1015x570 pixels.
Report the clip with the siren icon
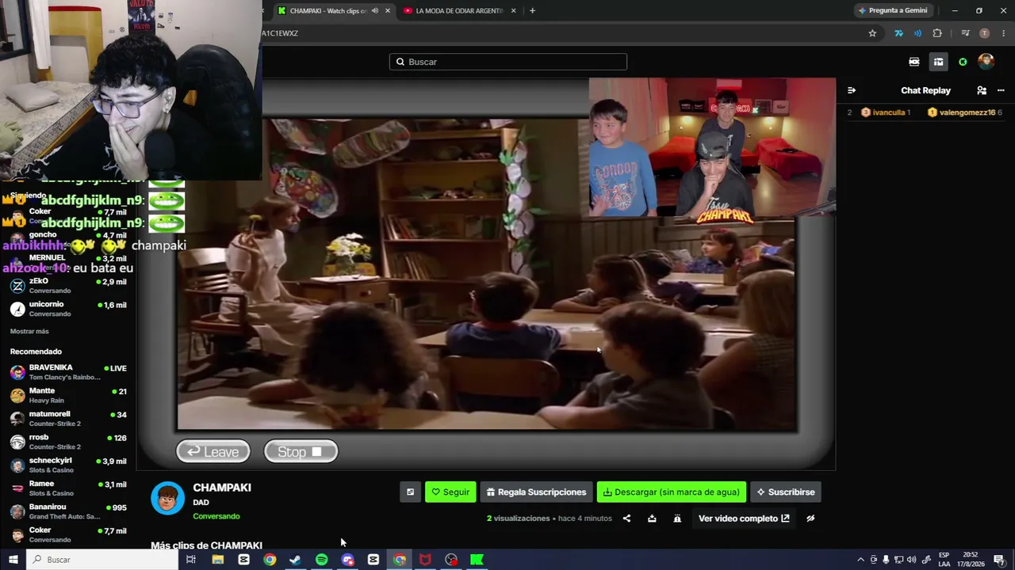tap(677, 519)
